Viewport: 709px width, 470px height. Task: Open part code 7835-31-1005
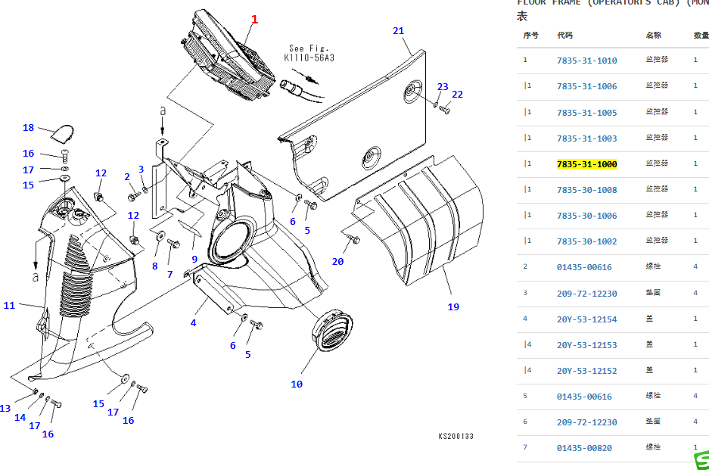586,113
